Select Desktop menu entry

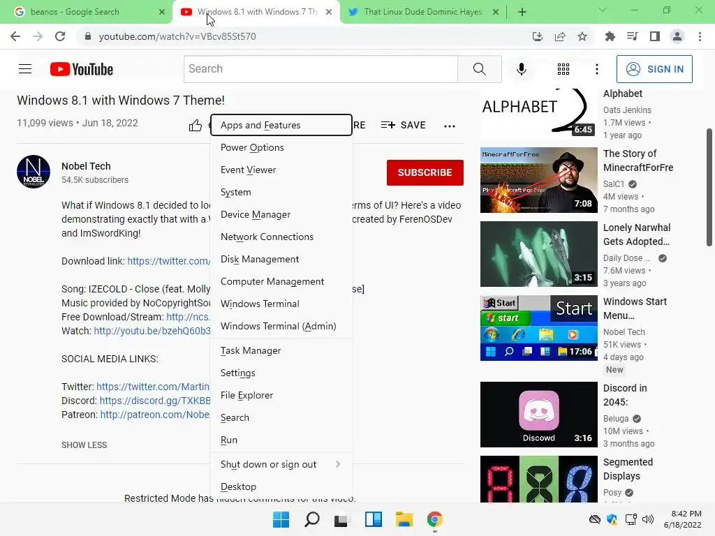pyautogui.click(x=281, y=486)
